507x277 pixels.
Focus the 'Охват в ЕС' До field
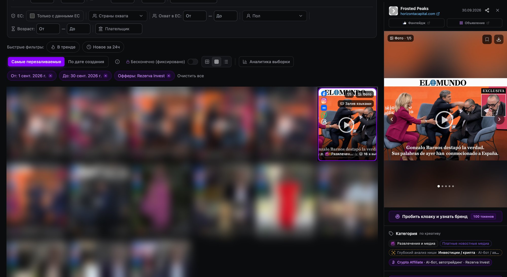[225, 16]
